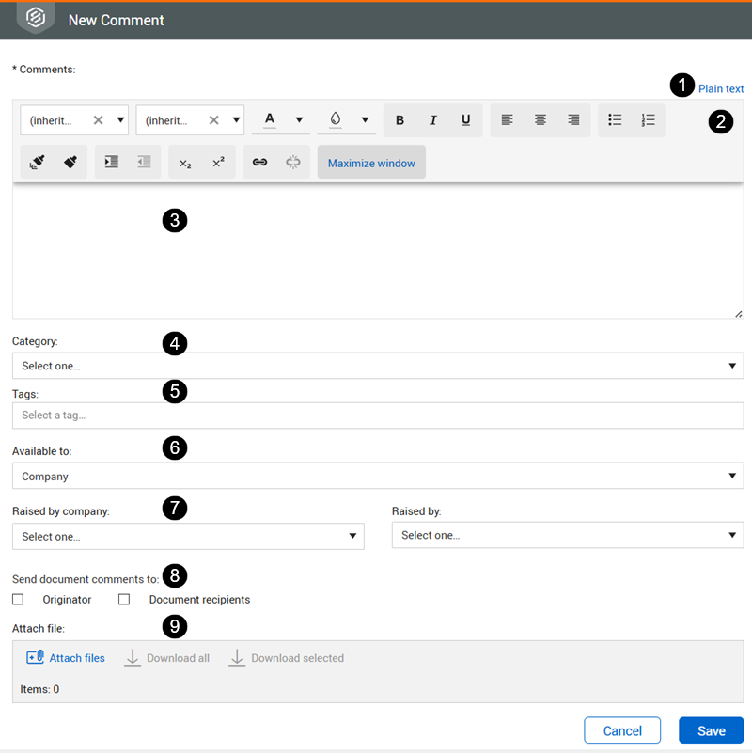Image resolution: width=752 pixels, height=753 pixels.
Task: Click into the Tags input field
Action: (377, 416)
